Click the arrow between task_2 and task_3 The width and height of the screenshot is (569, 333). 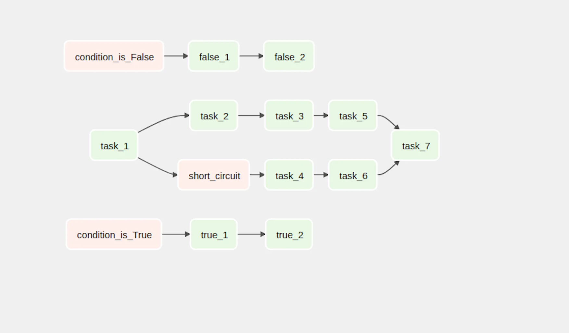(251, 116)
